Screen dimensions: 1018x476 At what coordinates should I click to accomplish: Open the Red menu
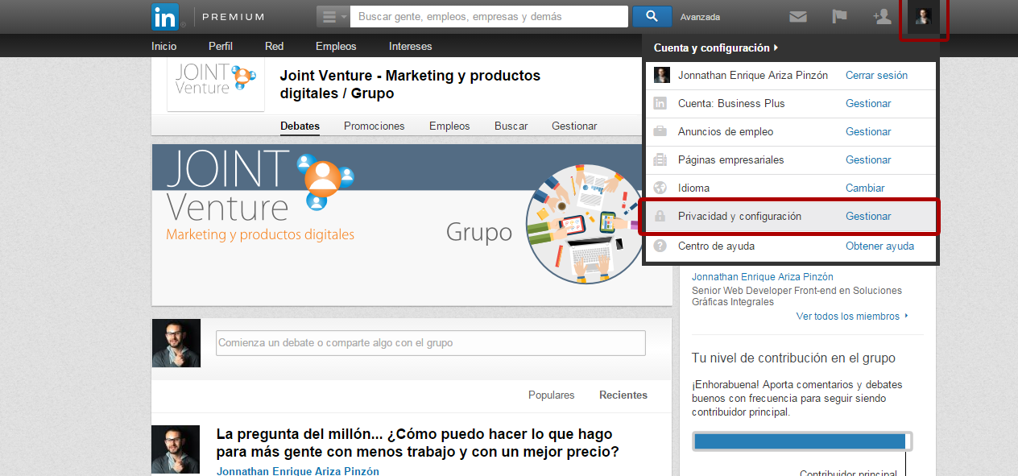(x=274, y=46)
